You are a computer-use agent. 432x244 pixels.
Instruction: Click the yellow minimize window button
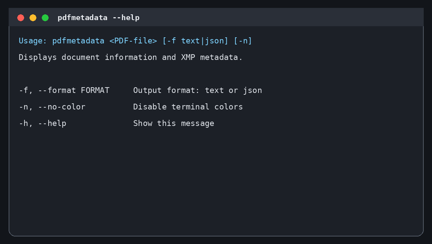click(x=33, y=18)
